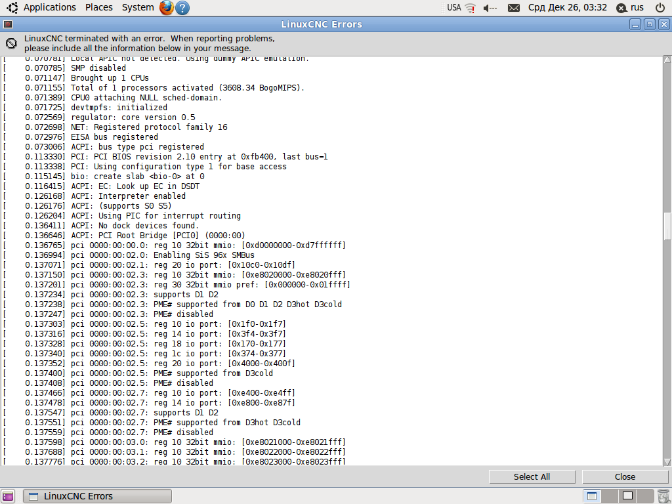Screen dimensions: 672x504
Task: Switch to the first workspace
Action: click(592, 496)
